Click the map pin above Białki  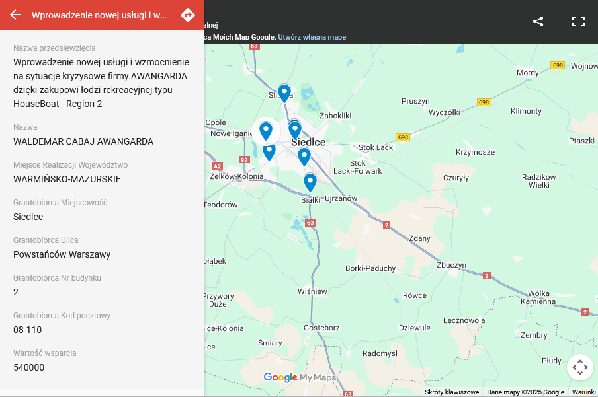click(310, 182)
